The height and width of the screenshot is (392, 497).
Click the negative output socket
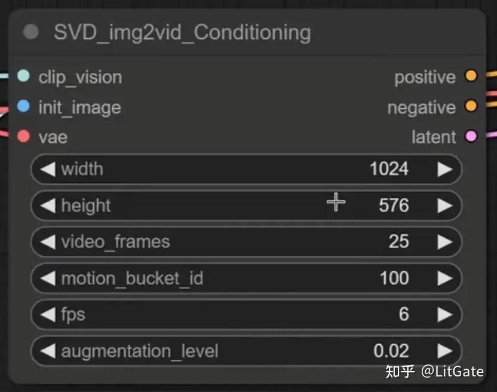pos(471,107)
